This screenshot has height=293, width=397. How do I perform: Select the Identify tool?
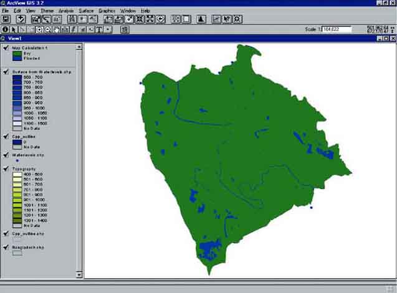(6, 29)
